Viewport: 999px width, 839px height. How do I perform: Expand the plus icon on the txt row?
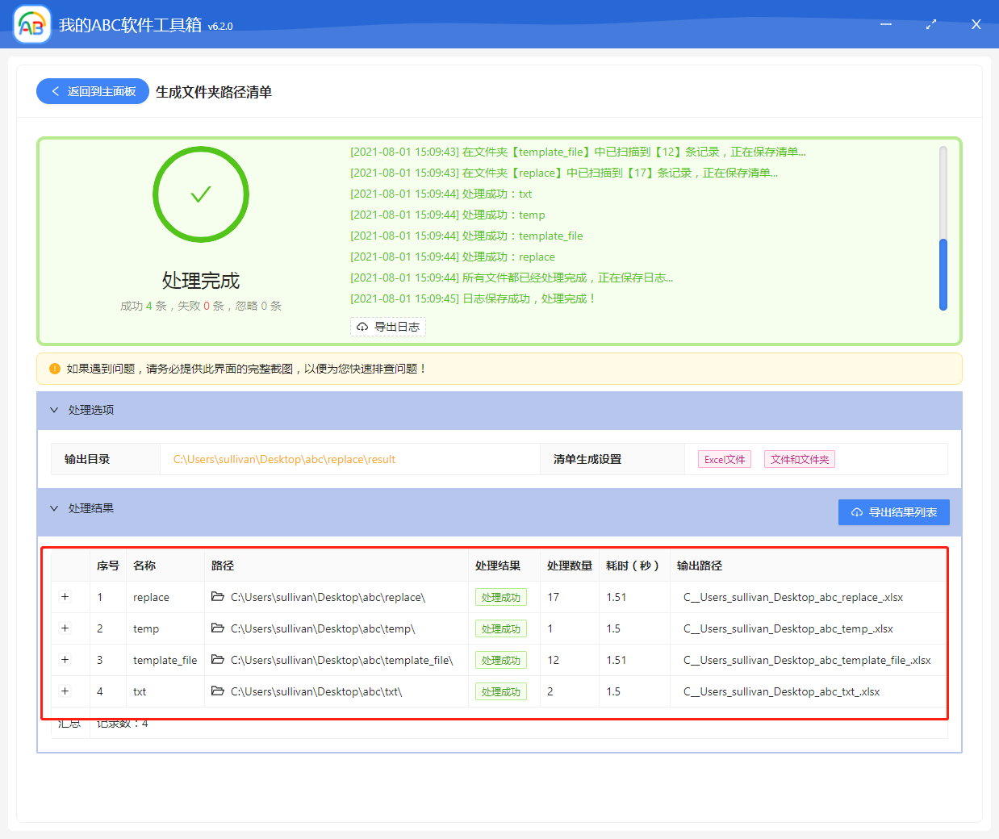(x=65, y=691)
